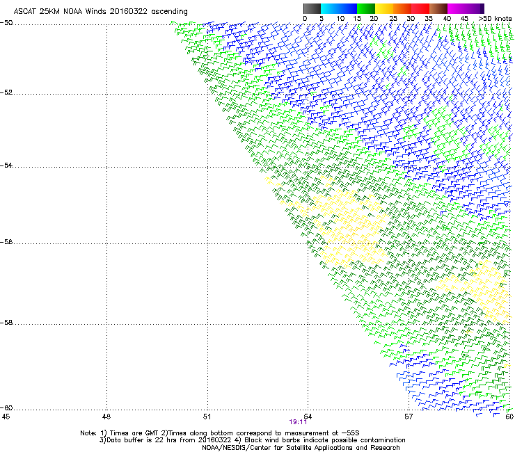Click the brown 35–40 knots legend segment
Image resolution: width=515 pixels, height=452 pixels.
pos(438,8)
